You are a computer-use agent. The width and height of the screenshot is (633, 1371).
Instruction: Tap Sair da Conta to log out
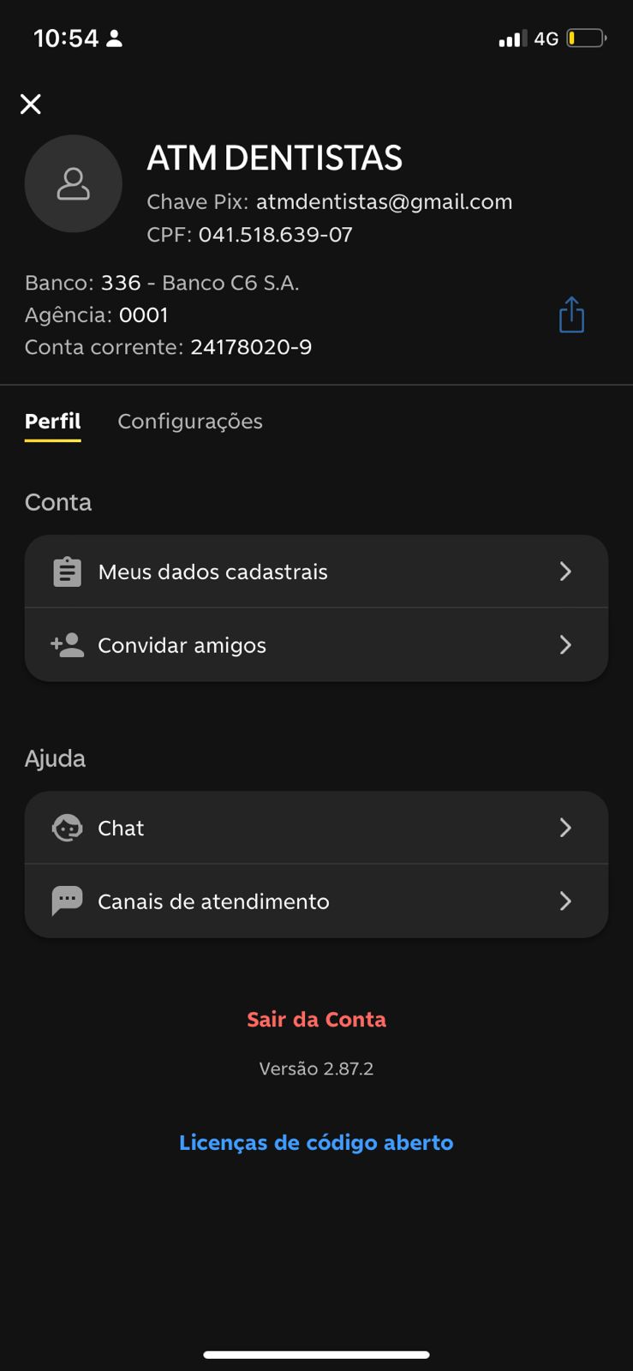tap(316, 1019)
